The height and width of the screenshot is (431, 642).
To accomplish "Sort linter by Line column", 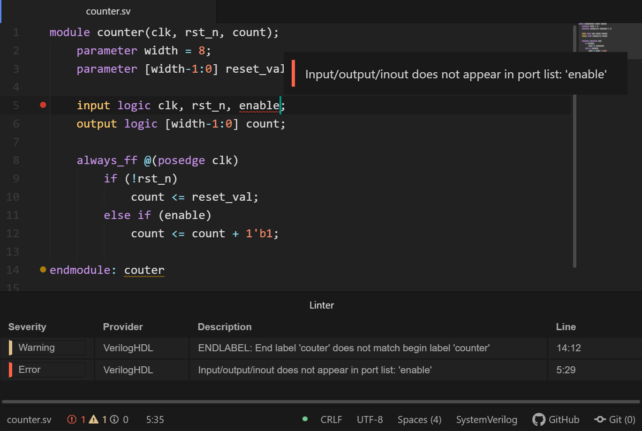I will pyautogui.click(x=566, y=327).
